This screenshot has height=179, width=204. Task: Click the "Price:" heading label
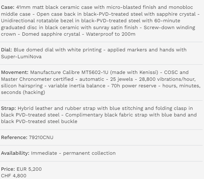[x=7, y=169]
